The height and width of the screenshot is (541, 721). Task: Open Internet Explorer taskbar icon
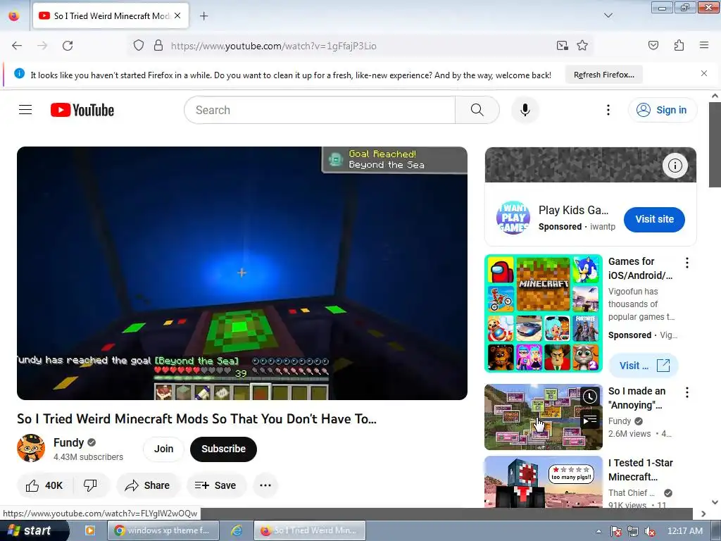point(237,530)
